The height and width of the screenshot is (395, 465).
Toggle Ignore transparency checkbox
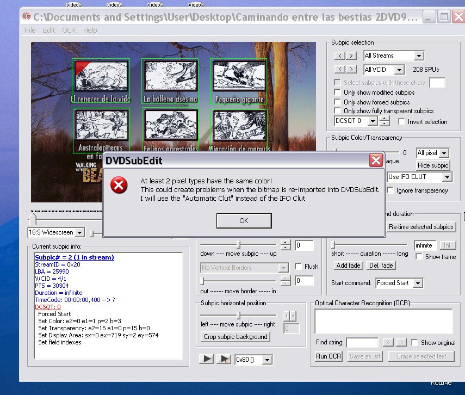(390, 190)
